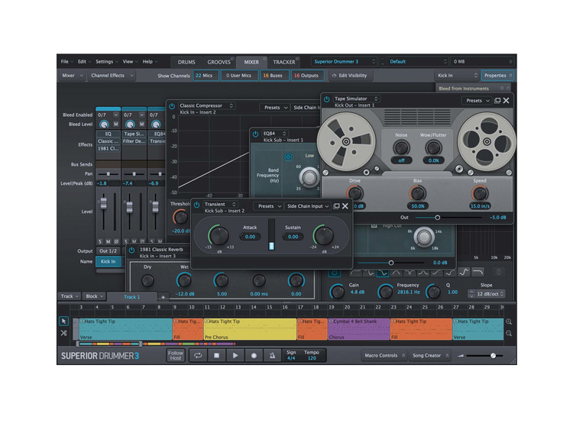Open the Mixer dropdown in toolbar

point(72,76)
